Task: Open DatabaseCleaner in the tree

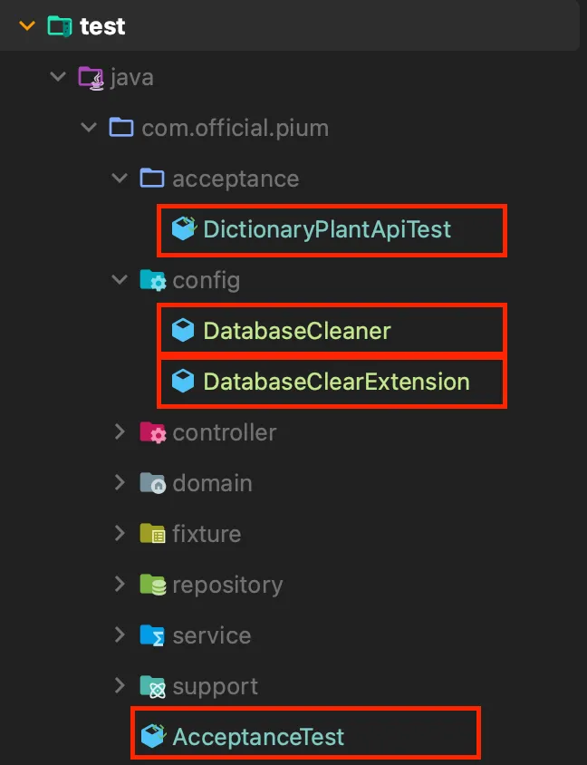Action: pyautogui.click(x=297, y=331)
